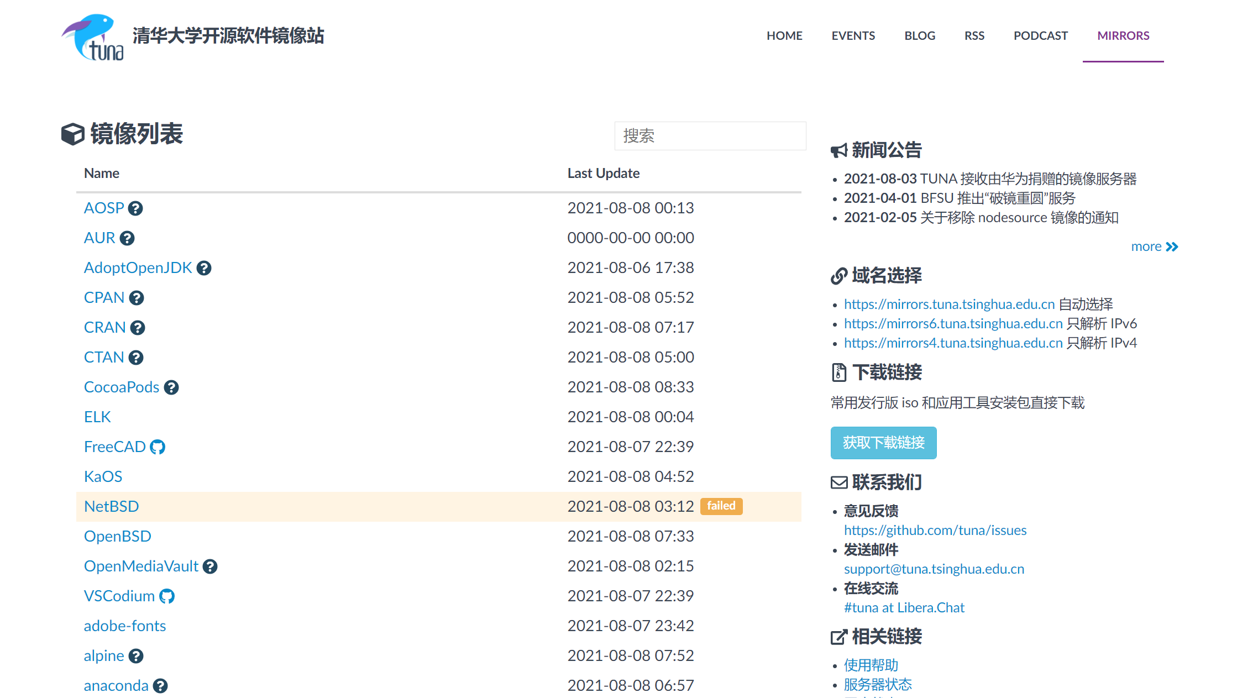Click the help icon beside anaconda

(x=160, y=686)
